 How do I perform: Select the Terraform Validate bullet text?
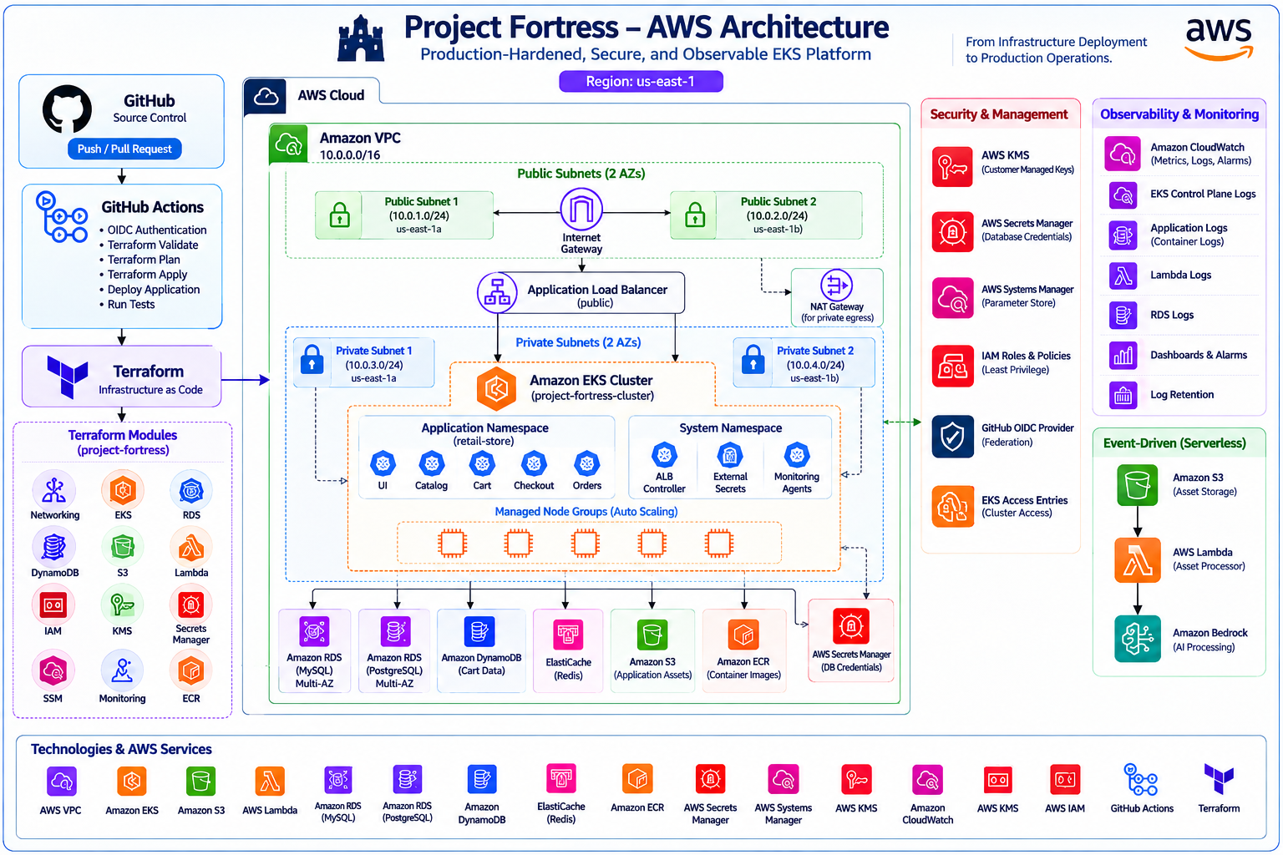tap(153, 245)
